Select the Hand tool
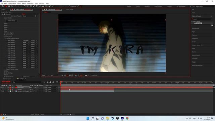The image size is (215, 121). tap(9, 6)
